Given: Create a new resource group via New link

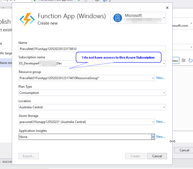Looking at the screenshot, I should click(161, 78).
